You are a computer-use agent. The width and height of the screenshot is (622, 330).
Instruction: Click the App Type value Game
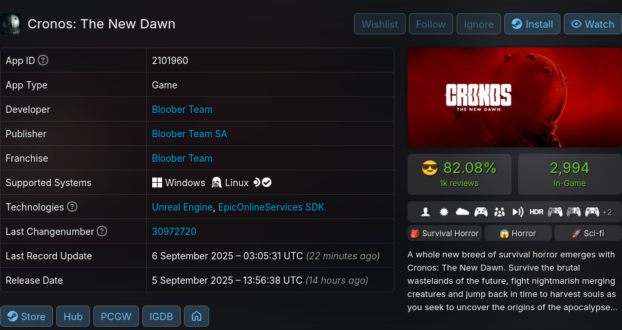pyautogui.click(x=165, y=85)
